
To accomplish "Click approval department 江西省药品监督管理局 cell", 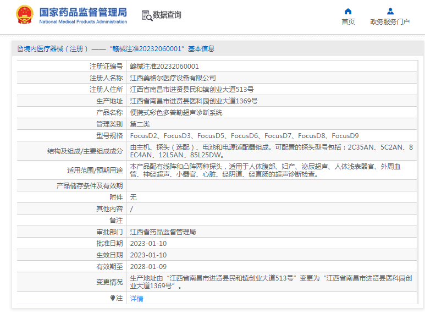I will click(163, 232).
